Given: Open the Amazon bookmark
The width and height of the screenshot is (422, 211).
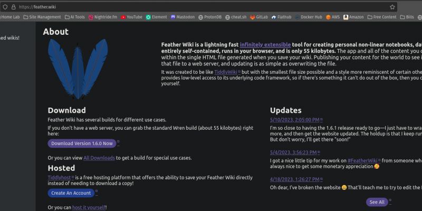Looking at the screenshot, I should pyautogui.click(x=353, y=17).
